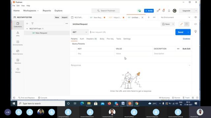Open the Upgrade dropdown arrow
This screenshot has height=118, width=211.
pos(196,11)
